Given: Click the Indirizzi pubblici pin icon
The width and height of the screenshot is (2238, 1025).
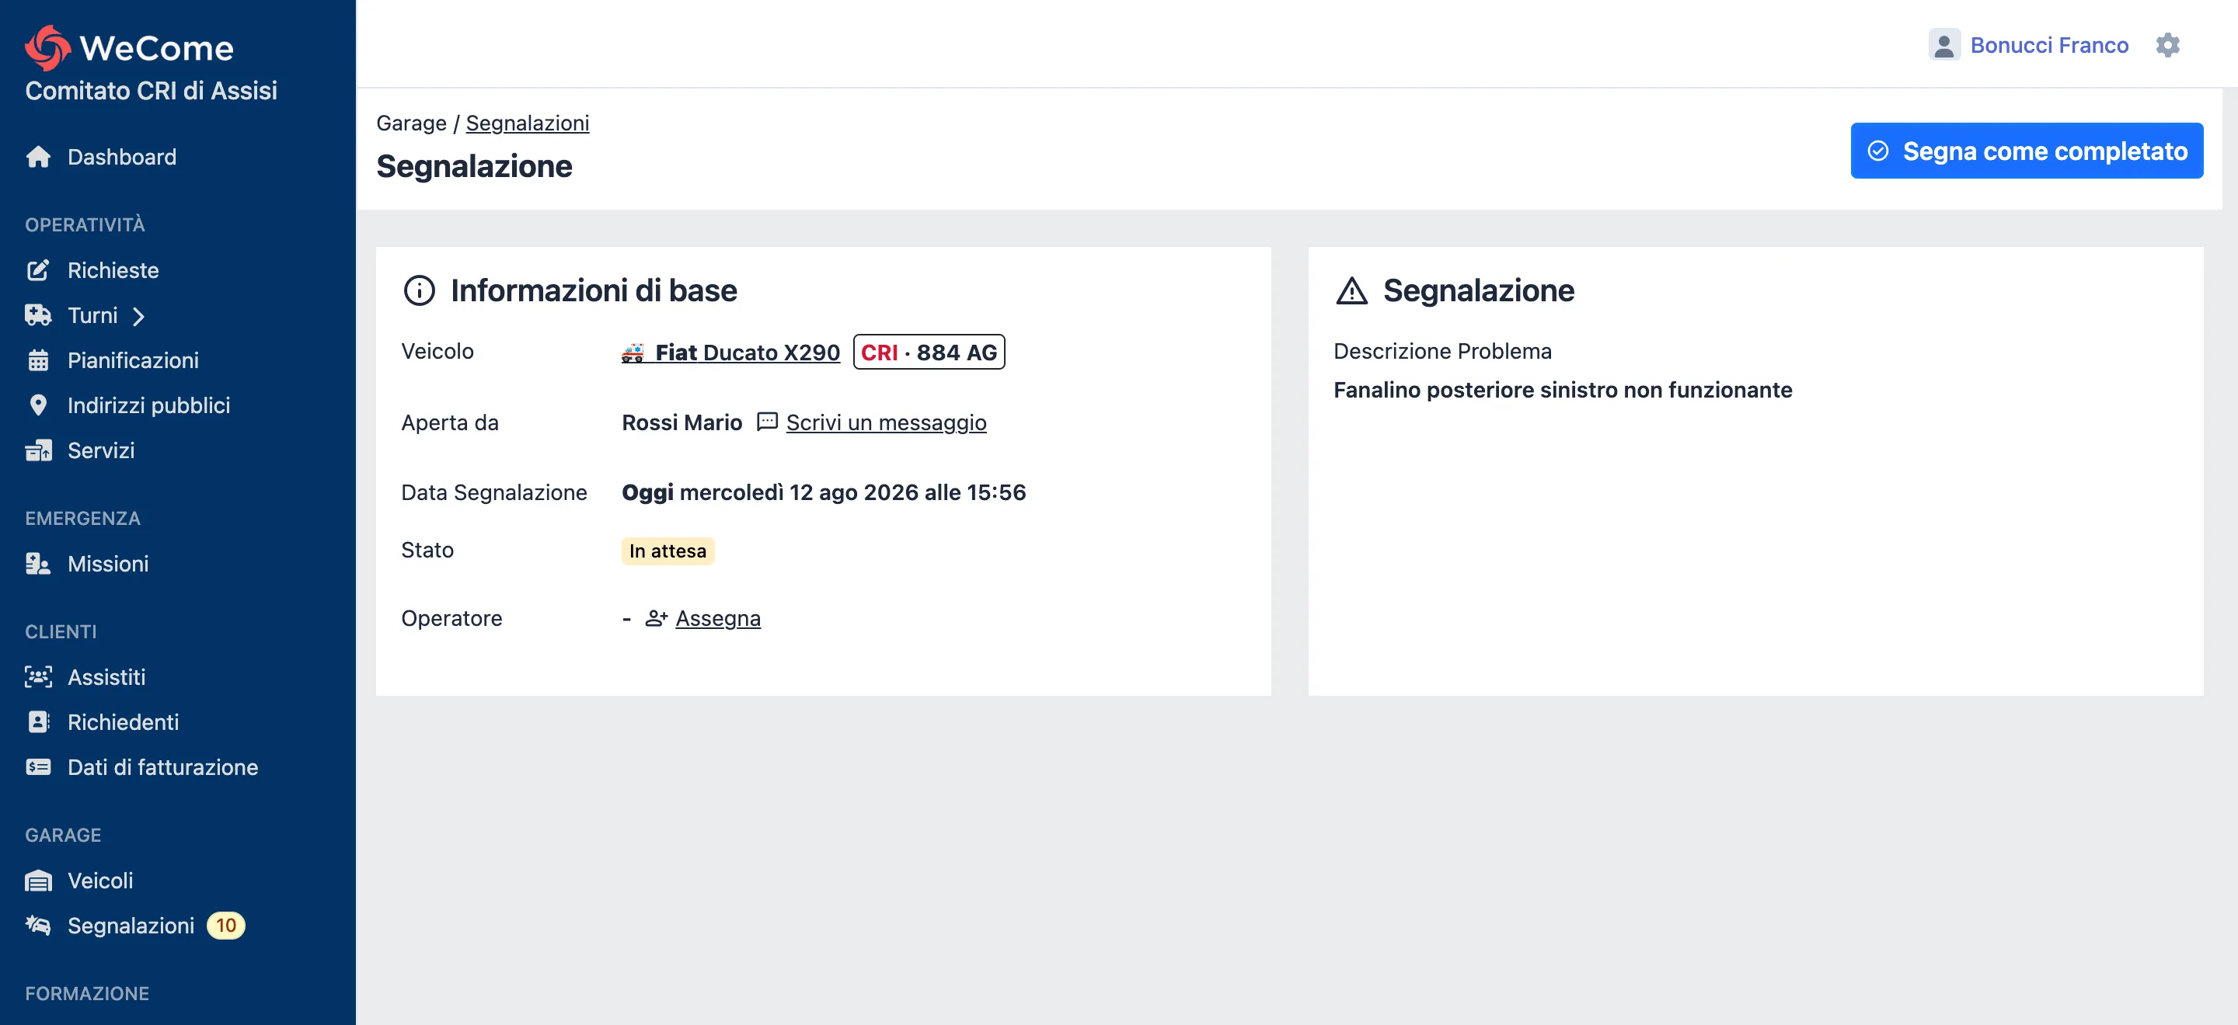Looking at the screenshot, I should [x=38, y=405].
